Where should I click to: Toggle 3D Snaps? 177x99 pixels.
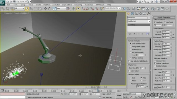point(83,9)
